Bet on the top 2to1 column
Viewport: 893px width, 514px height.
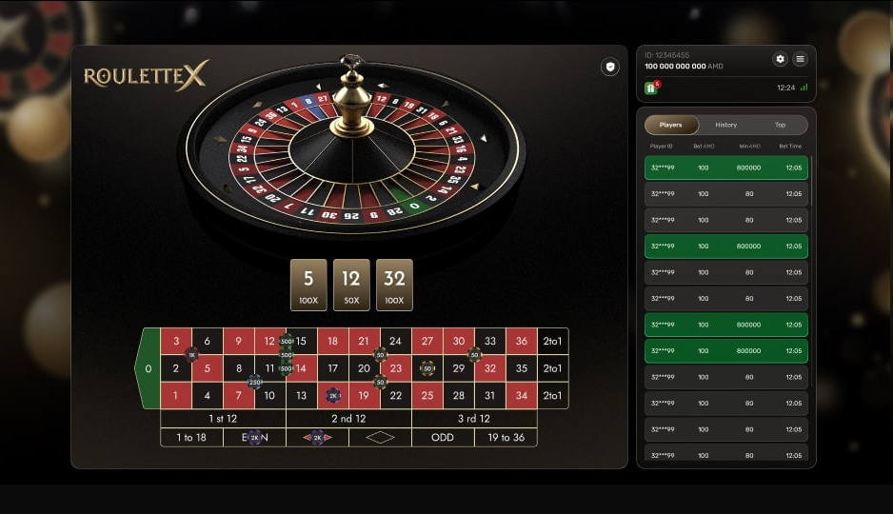click(x=552, y=341)
